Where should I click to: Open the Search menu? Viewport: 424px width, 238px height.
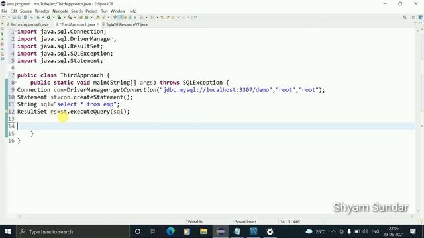[77, 11]
